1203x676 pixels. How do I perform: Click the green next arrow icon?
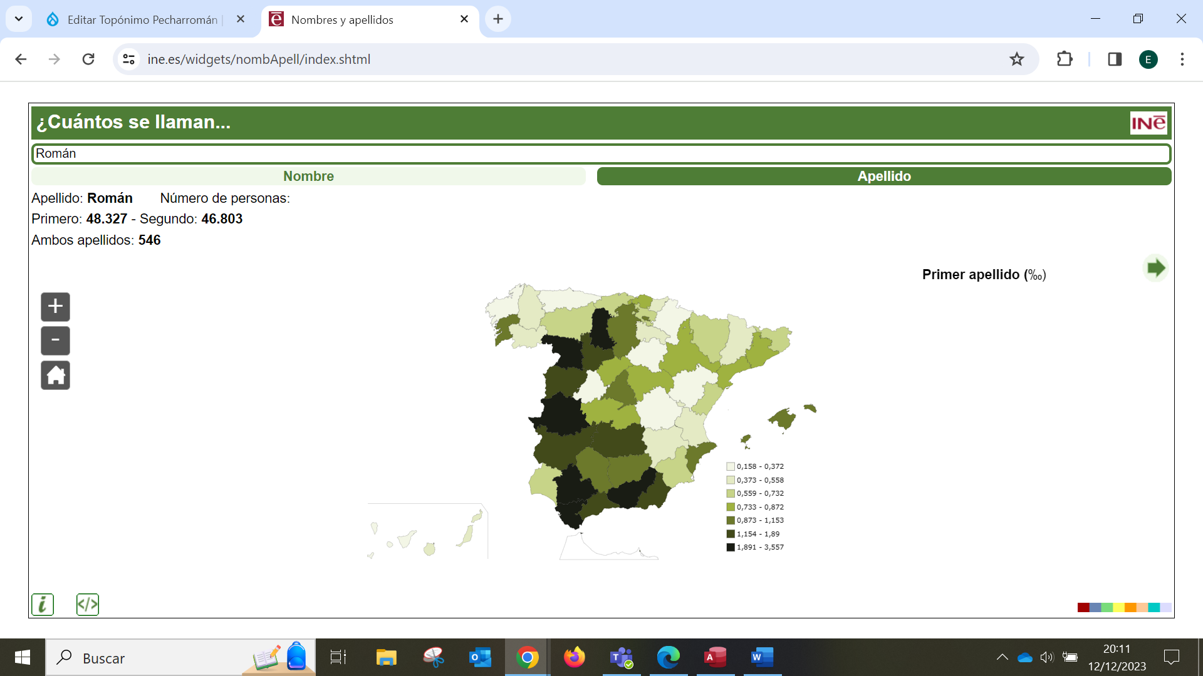pyautogui.click(x=1155, y=269)
